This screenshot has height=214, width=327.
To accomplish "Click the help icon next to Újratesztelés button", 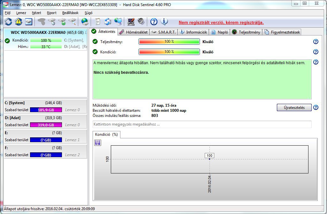I will click(x=316, y=107).
